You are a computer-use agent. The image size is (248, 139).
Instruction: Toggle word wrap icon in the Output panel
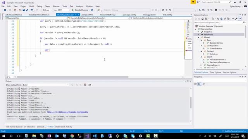pyautogui.click(x=90, y=85)
